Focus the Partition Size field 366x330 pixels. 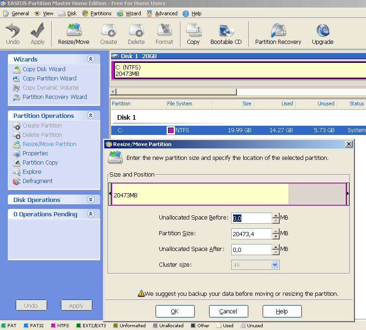[x=252, y=234]
